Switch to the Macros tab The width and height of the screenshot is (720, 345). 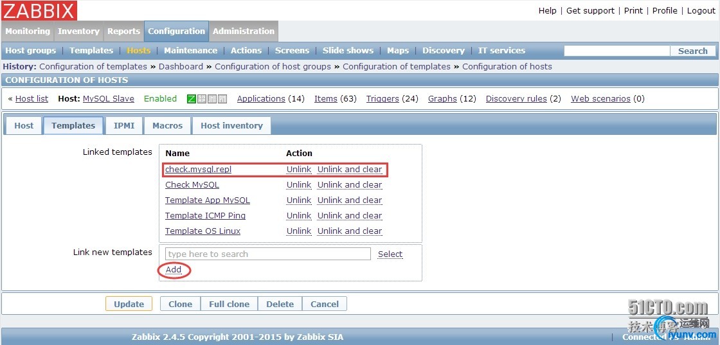[168, 126]
